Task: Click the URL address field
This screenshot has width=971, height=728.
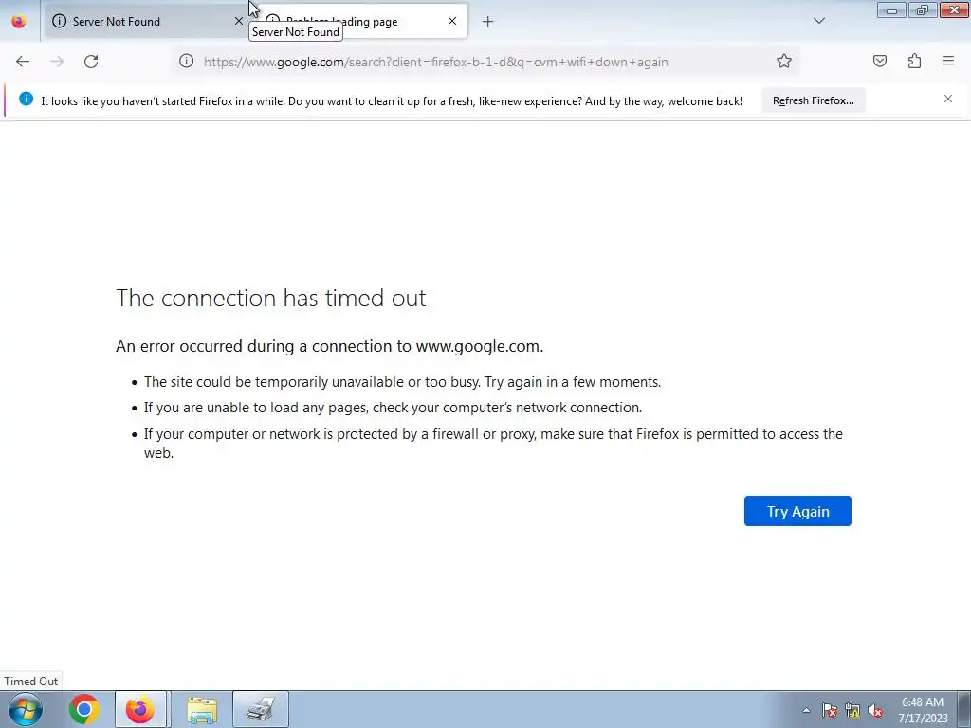Action: [483, 62]
